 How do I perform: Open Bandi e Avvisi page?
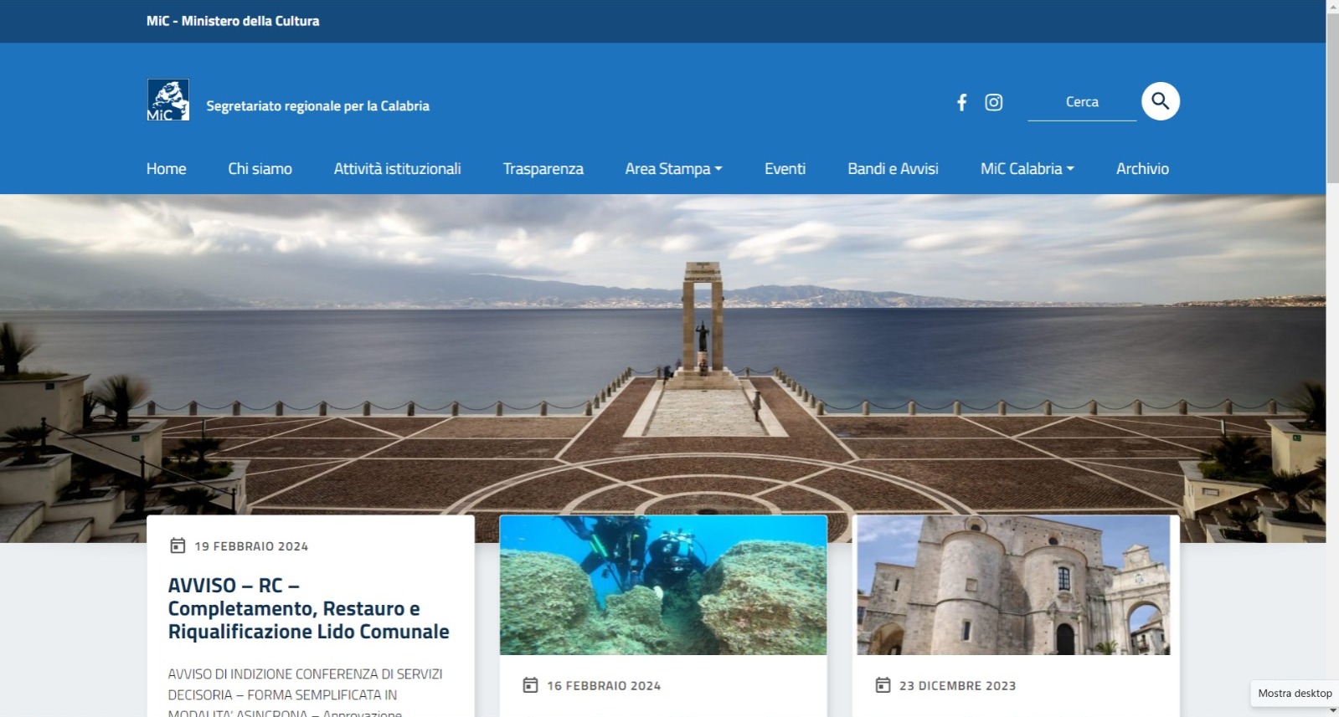893,169
